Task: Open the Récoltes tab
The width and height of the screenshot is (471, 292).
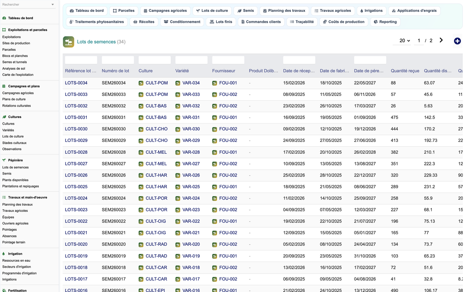Action: [x=144, y=22]
